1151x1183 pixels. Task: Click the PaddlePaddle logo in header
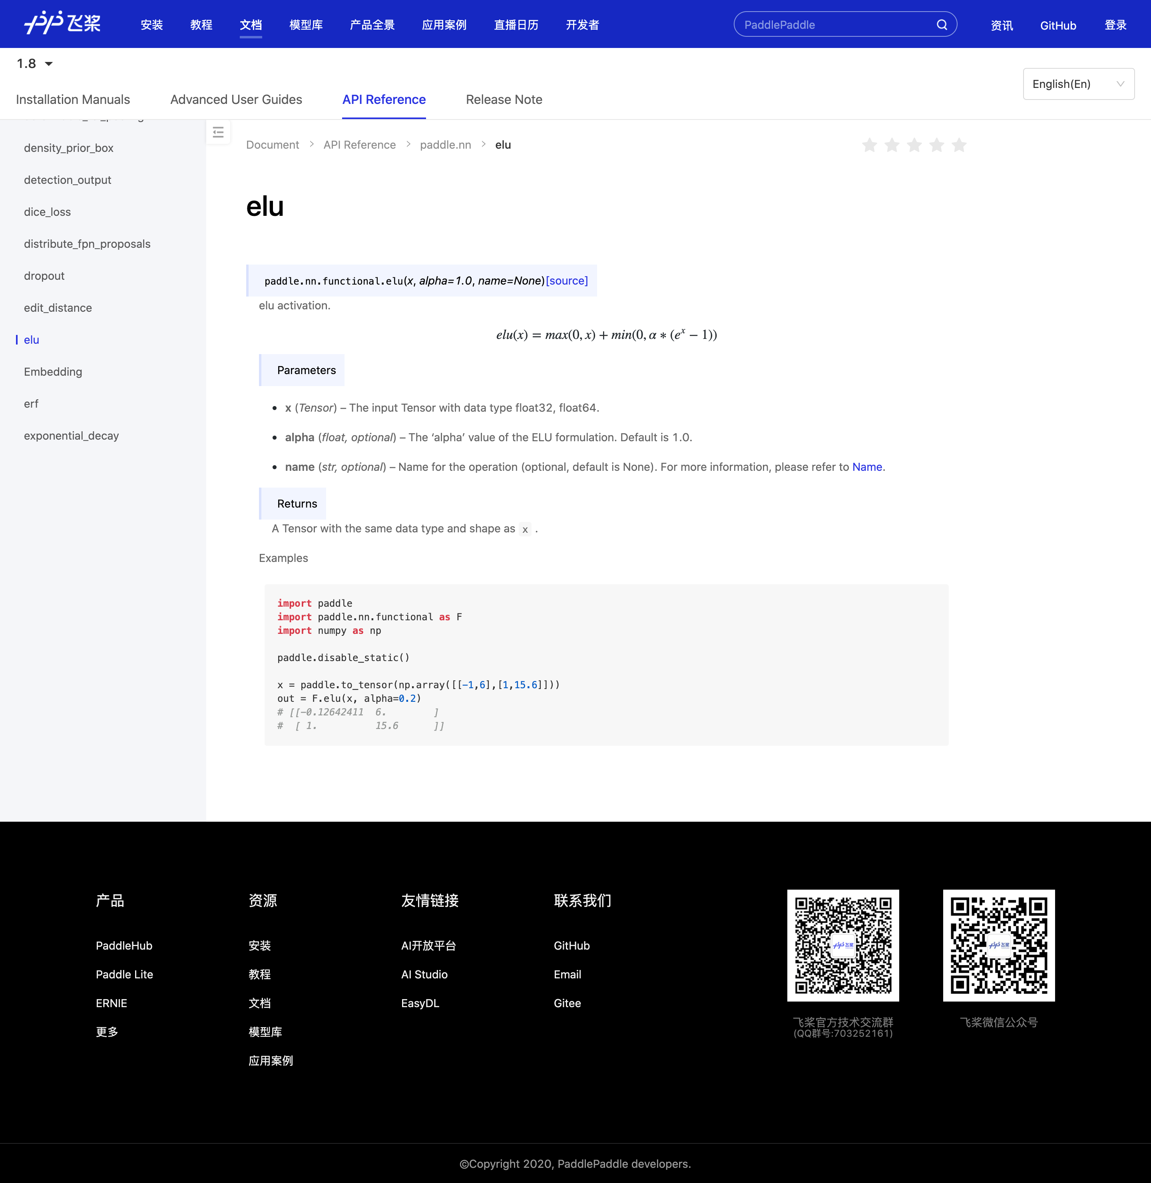point(62,24)
